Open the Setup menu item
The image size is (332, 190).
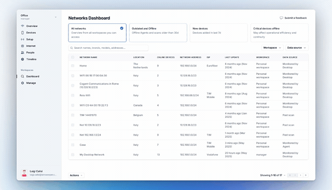point(30,39)
